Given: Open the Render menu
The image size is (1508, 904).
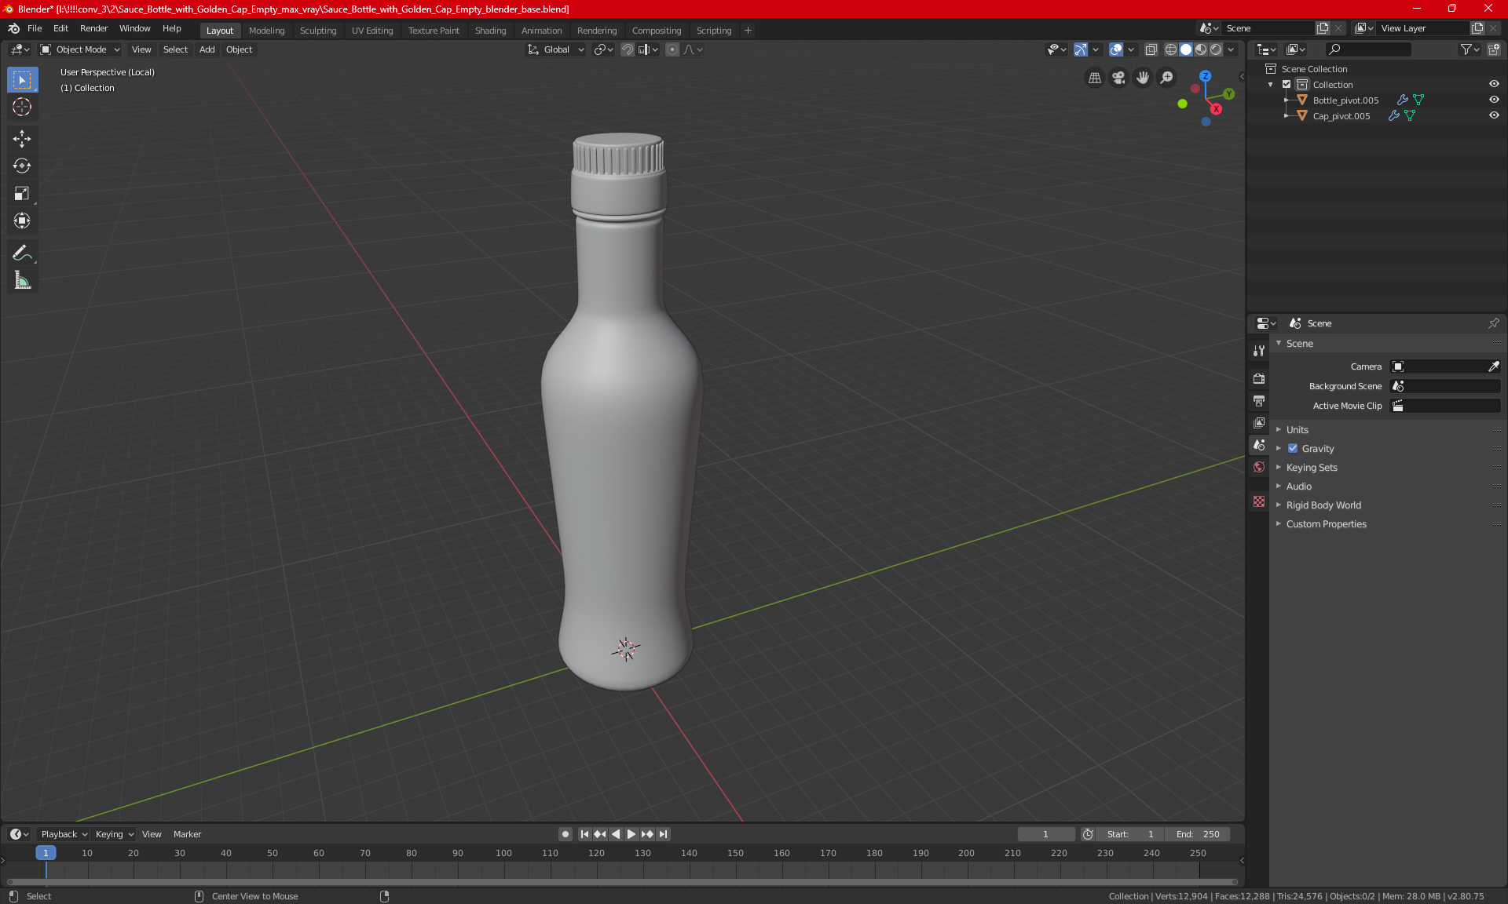Looking at the screenshot, I should point(93,28).
